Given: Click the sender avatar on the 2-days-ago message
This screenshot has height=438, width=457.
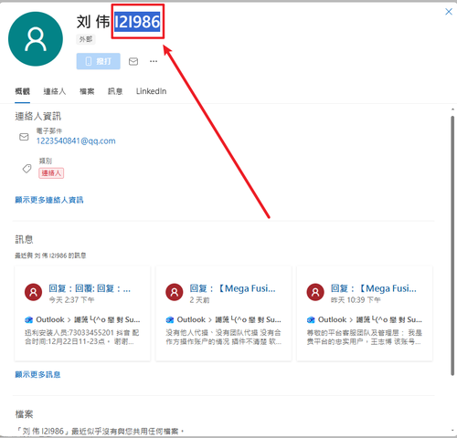Looking at the screenshot, I should (x=175, y=292).
